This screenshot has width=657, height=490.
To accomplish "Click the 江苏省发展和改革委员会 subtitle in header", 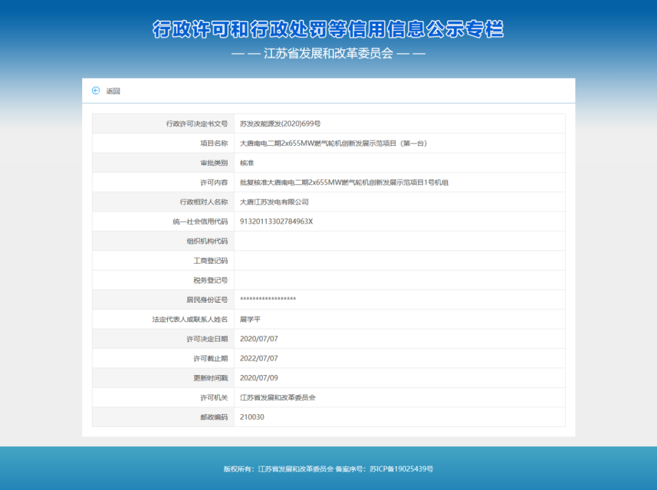I will pyautogui.click(x=328, y=53).
